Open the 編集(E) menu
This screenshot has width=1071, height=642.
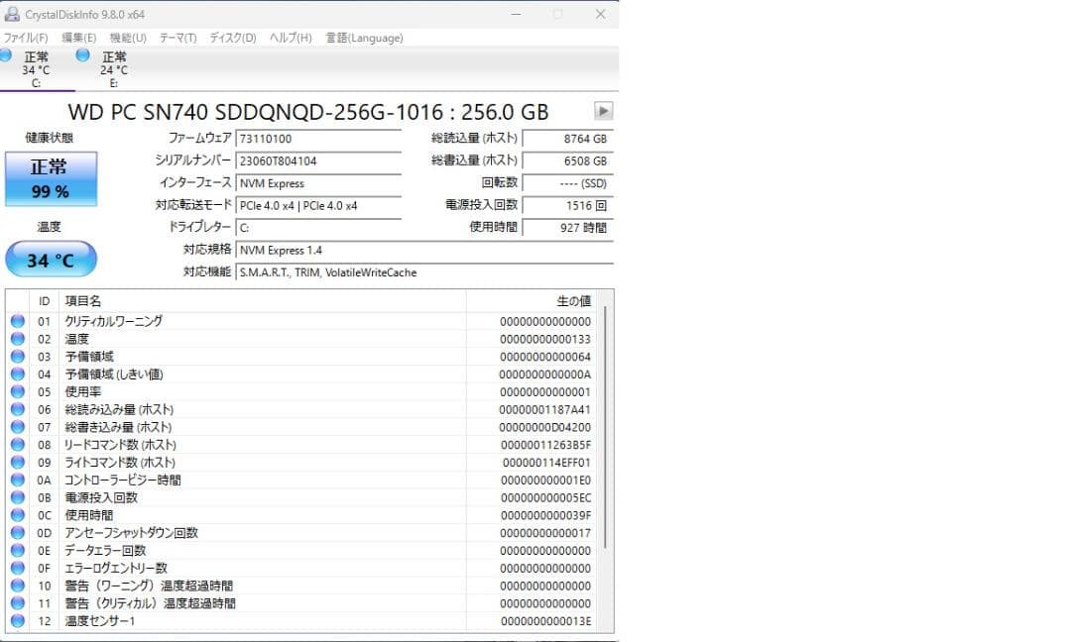[x=78, y=38]
